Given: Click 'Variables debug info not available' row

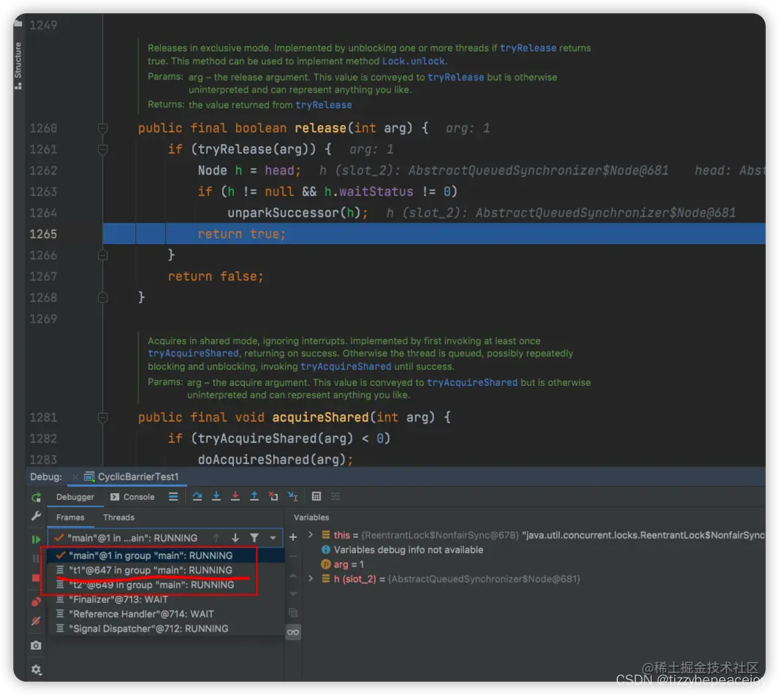Looking at the screenshot, I should click(403, 550).
